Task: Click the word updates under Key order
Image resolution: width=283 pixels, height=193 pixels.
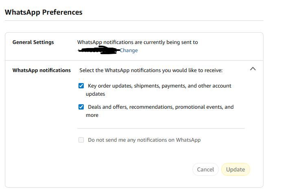Action: (95, 94)
